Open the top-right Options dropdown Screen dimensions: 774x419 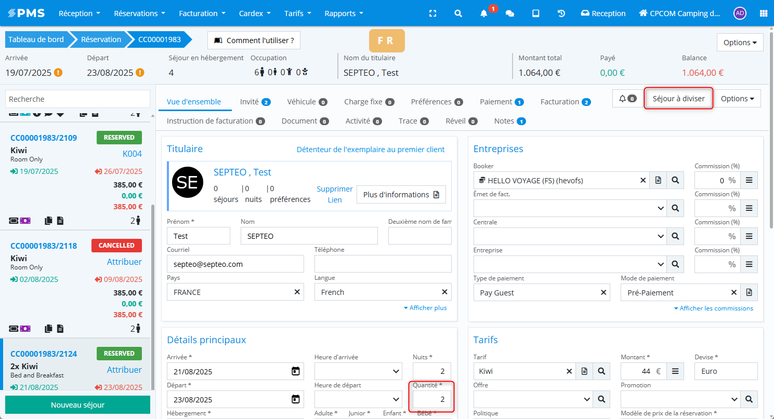point(740,43)
